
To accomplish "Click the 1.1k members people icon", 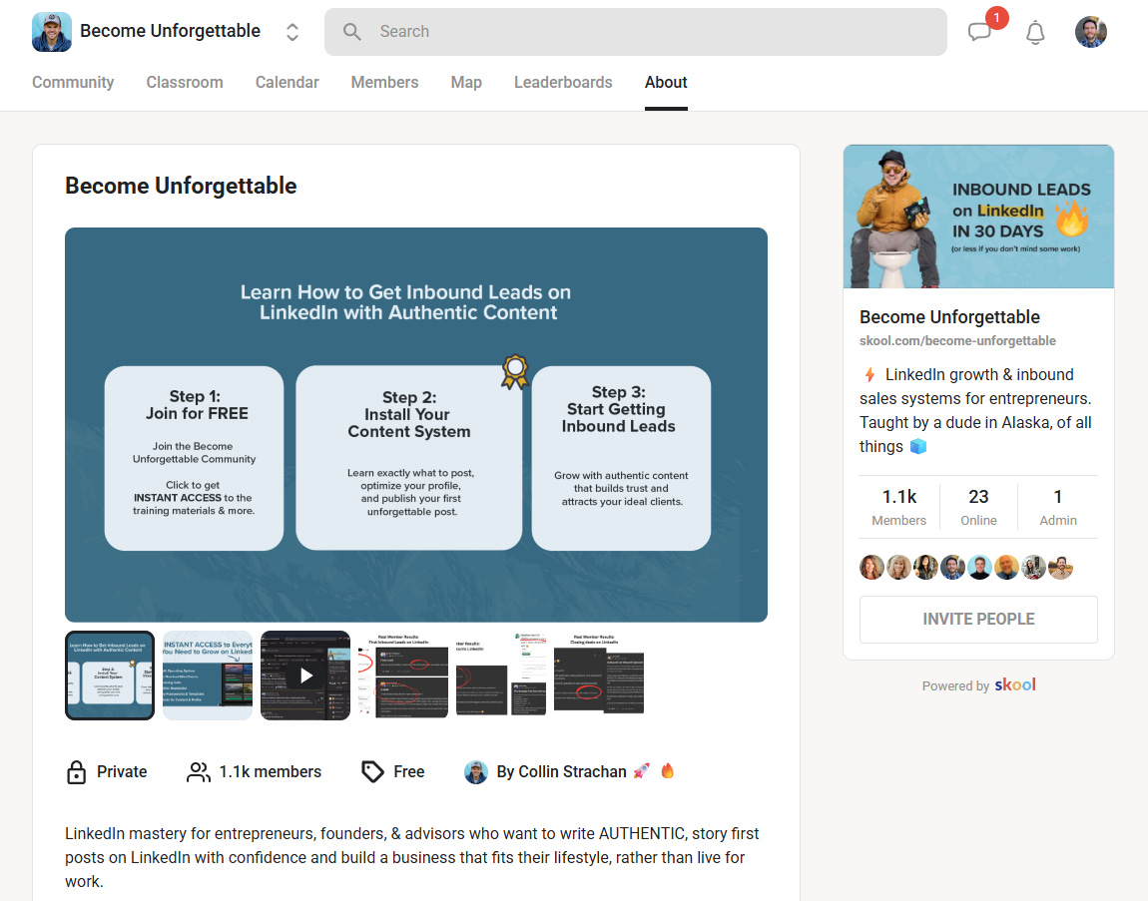I will click(x=199, y=772).
